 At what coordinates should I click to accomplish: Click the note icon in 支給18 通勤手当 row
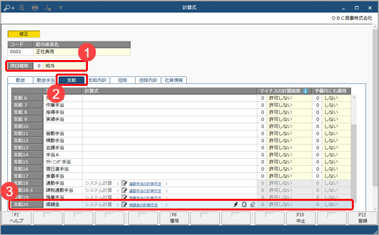[x=124, y=183]
